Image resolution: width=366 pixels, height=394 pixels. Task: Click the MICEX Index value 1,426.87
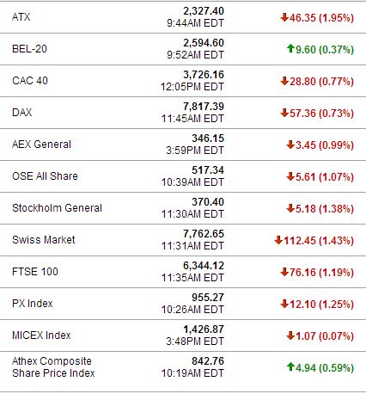point(204,329)
